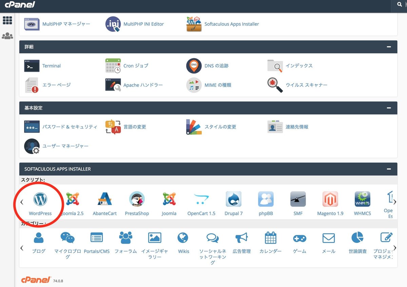Click the MultiPHP INI Editor text link
The image size is (407, 287).
(143, 24)
